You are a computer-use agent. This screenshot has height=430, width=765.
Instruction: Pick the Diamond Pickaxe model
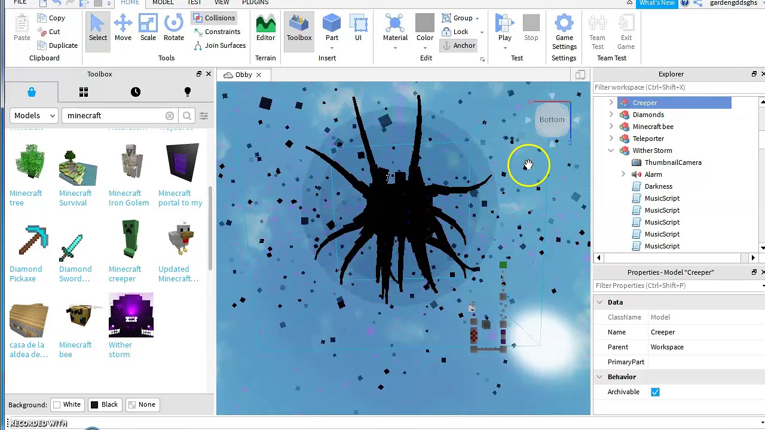click(x=32, y=240)
